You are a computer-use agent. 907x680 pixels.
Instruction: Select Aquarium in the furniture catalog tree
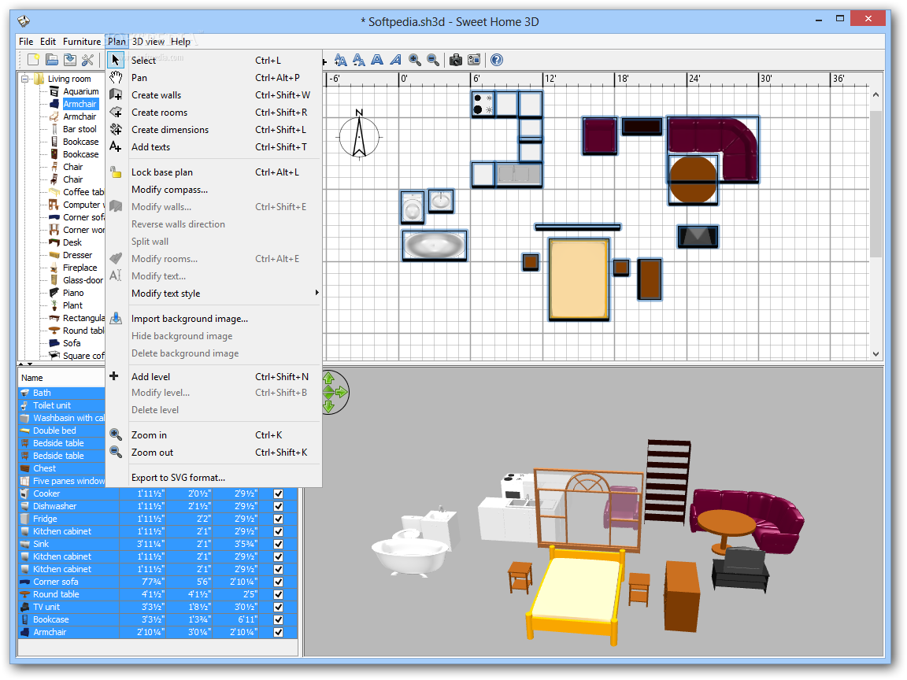click(x=81, y=91)
